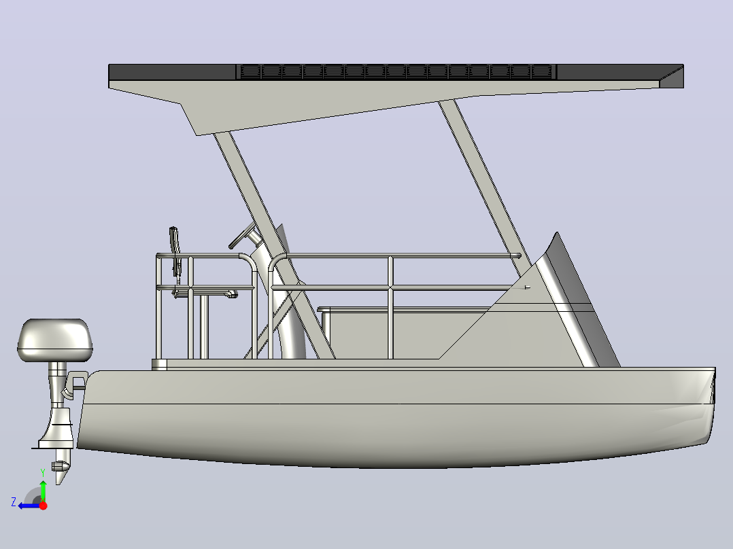Image resolution: width=733 pixels, height=549 pixels.
Task: Select the dark solar panel array on roof
Action: [x=396, y=72]
